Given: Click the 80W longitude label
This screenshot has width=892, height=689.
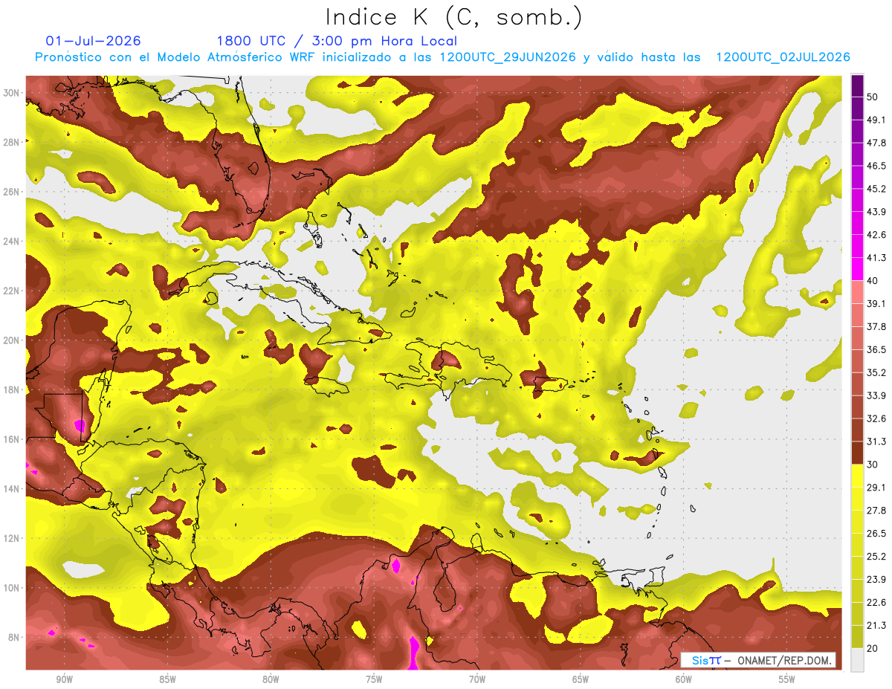Looking at the screenshot, I should click(271, 679).
